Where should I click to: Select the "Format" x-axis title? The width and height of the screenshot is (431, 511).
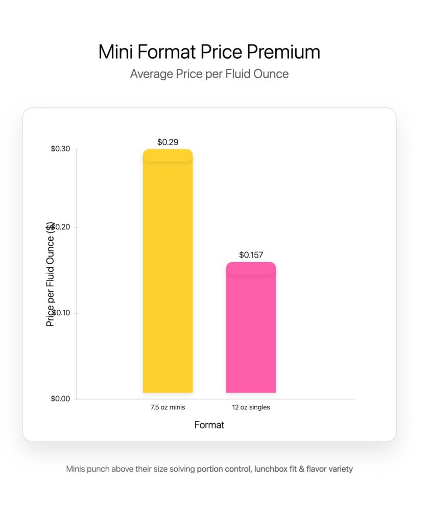click(x=209, y=425)
